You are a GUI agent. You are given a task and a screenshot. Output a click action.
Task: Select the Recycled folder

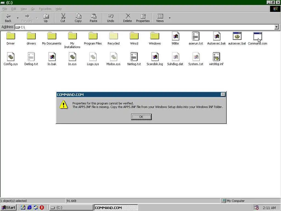tap(113, 38)
